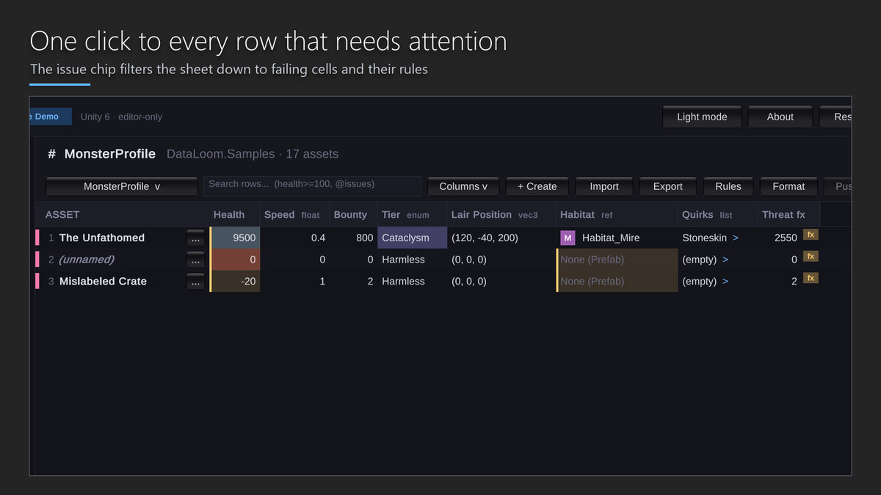Click the Threat value 2550
Screen dimensions: 881x495
(786, 238)
